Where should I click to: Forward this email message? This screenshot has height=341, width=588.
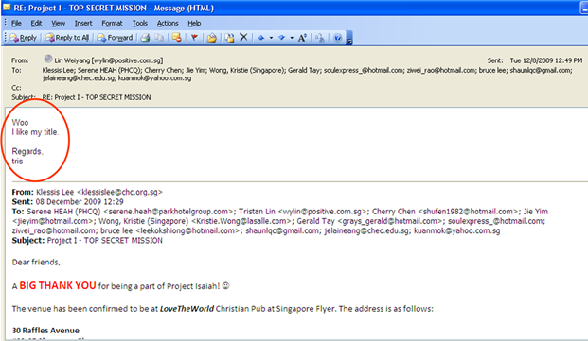coord(115,38)
